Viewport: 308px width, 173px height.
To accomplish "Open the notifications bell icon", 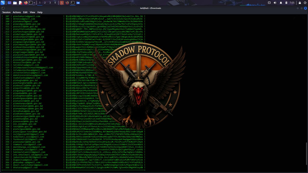I will tap(281, 3).
